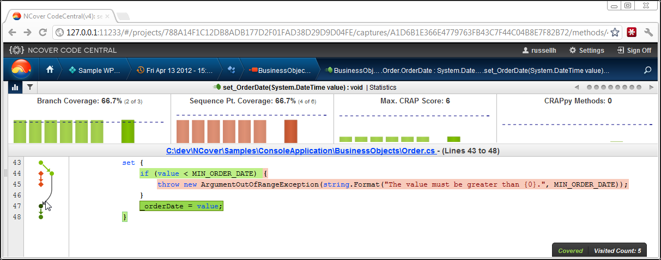This screenshot has height=260, width=661.
Task: Click the throw new ArgumentOutOfRangeException line
Action: coord(392,184)
